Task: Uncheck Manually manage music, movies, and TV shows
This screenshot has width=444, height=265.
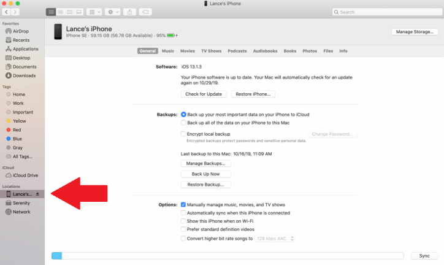Action: [183, 204]
